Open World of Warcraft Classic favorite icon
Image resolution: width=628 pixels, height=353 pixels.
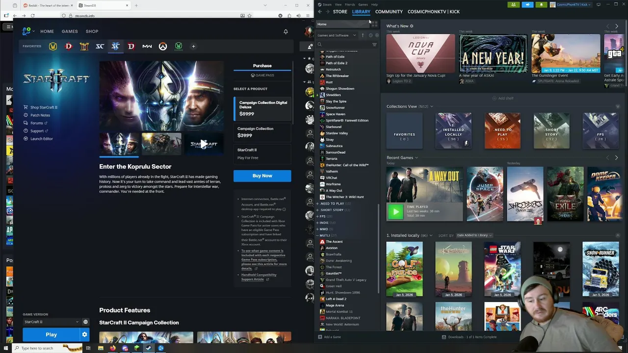click(x=179, y=46)
